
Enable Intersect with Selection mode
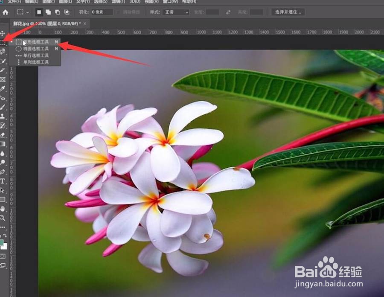pyautogui.click(x=67, y=12)
